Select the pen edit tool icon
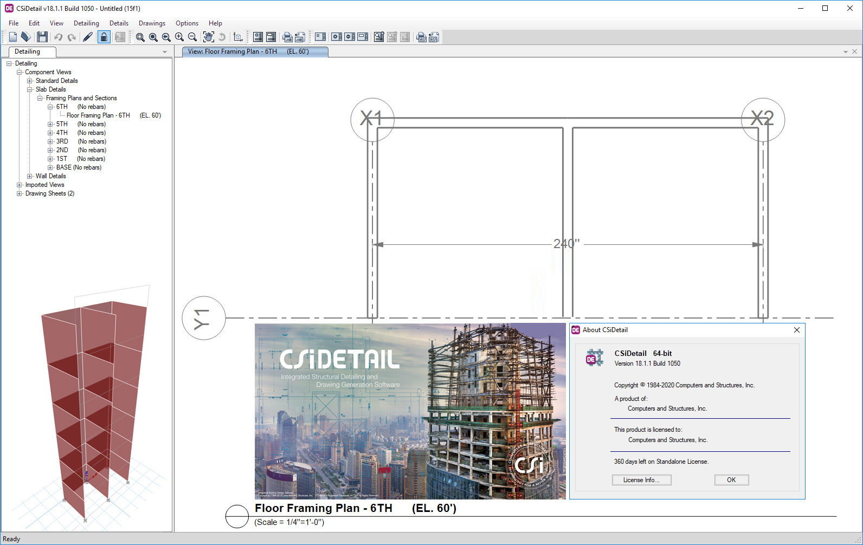Screen dimensions: 863x545 point(88,37)
